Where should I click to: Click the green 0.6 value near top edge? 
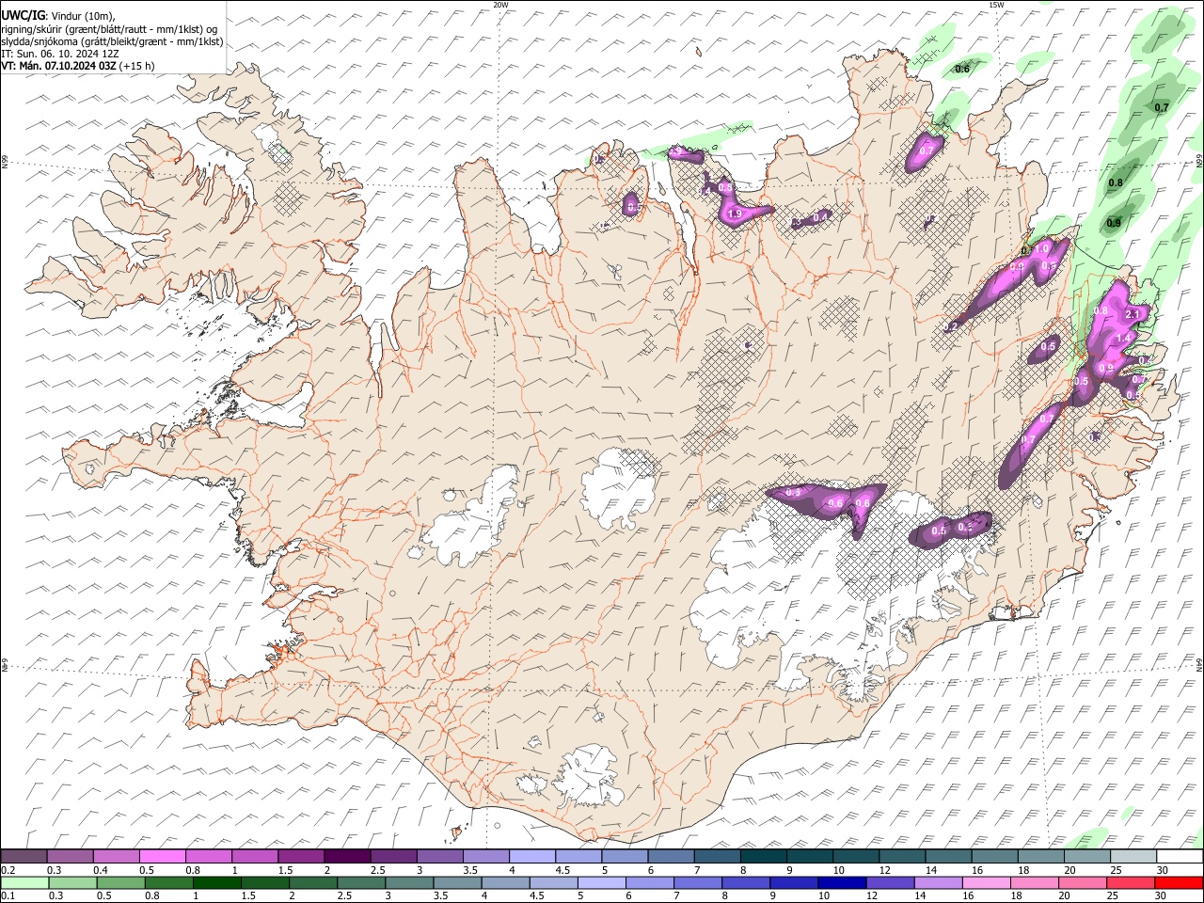click(962, 69)
